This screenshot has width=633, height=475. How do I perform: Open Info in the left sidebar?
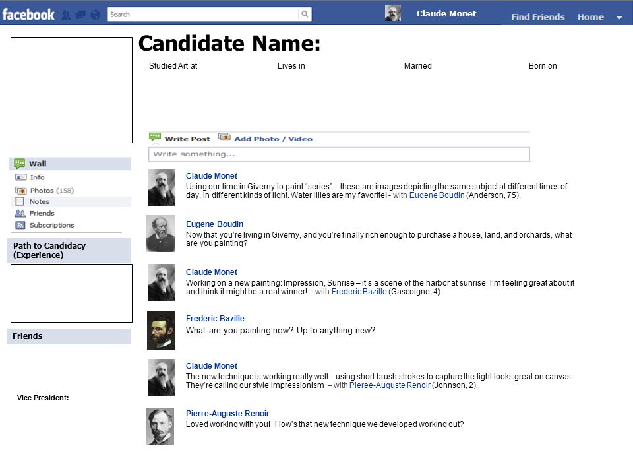pos(38,177)
